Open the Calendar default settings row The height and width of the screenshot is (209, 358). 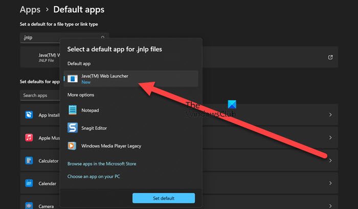(179, 183)
